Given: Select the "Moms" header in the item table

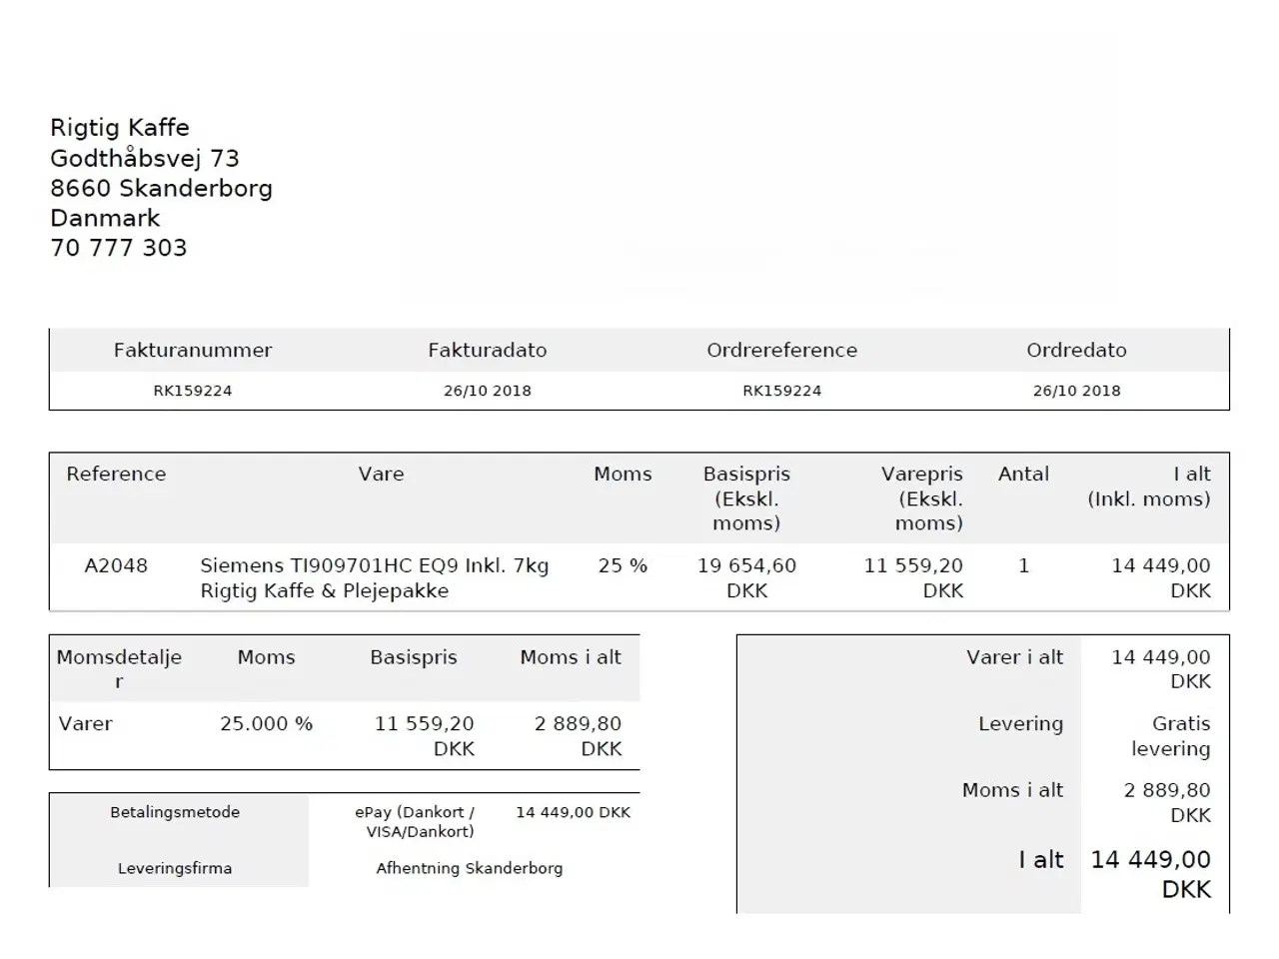Looking at the screenshot, I should click(x=623, y=475).
